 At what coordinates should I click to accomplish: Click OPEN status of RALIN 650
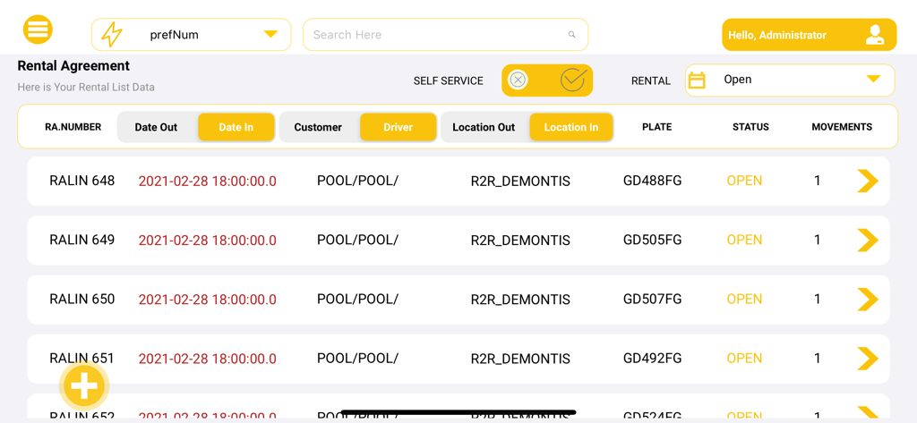tap(744, 299)
